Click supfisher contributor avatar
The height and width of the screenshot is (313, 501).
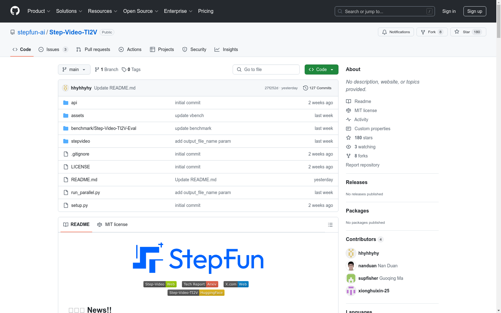(x=351, y=278)
